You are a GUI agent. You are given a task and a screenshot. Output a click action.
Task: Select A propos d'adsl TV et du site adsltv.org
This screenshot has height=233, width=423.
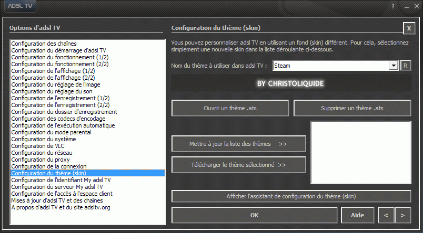(87, 207)
